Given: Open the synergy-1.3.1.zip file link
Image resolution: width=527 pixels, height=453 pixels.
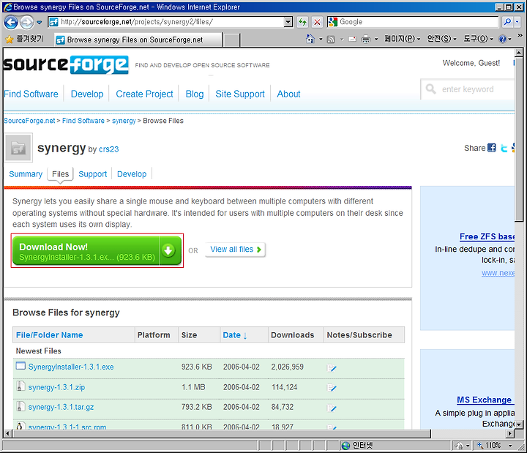Looking at the screenshot, I should pos(56,387).
